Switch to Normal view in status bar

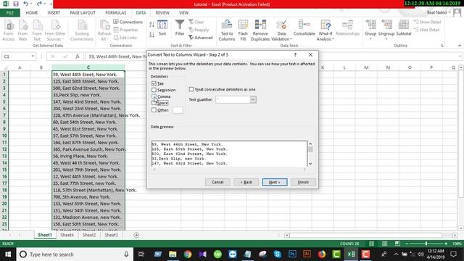click(371, 244)
